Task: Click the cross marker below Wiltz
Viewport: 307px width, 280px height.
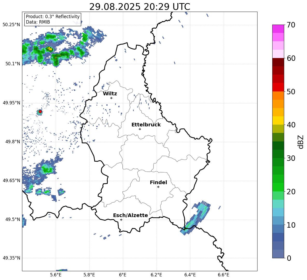Action: [x=111, y=98]
